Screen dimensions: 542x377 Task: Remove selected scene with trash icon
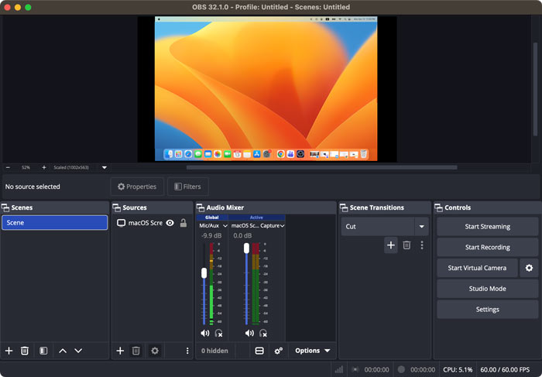click(x=25, y=351)
